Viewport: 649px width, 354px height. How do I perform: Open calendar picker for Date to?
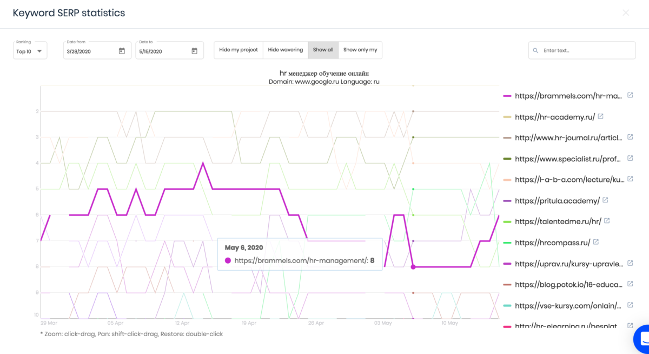click(x=194, y=51)
